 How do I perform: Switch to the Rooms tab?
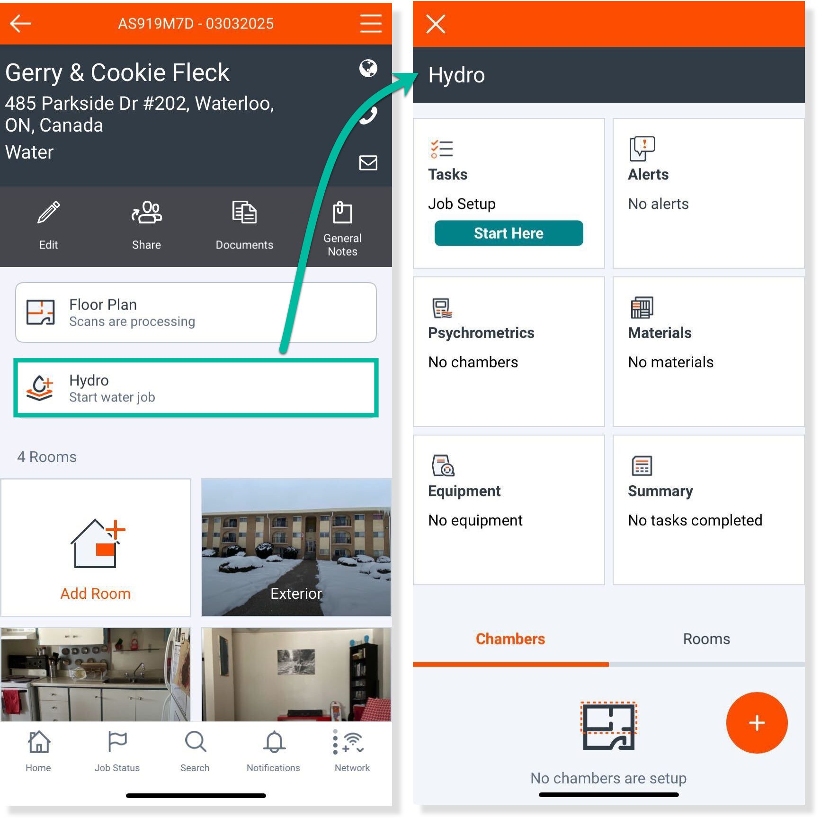[706, 639]
